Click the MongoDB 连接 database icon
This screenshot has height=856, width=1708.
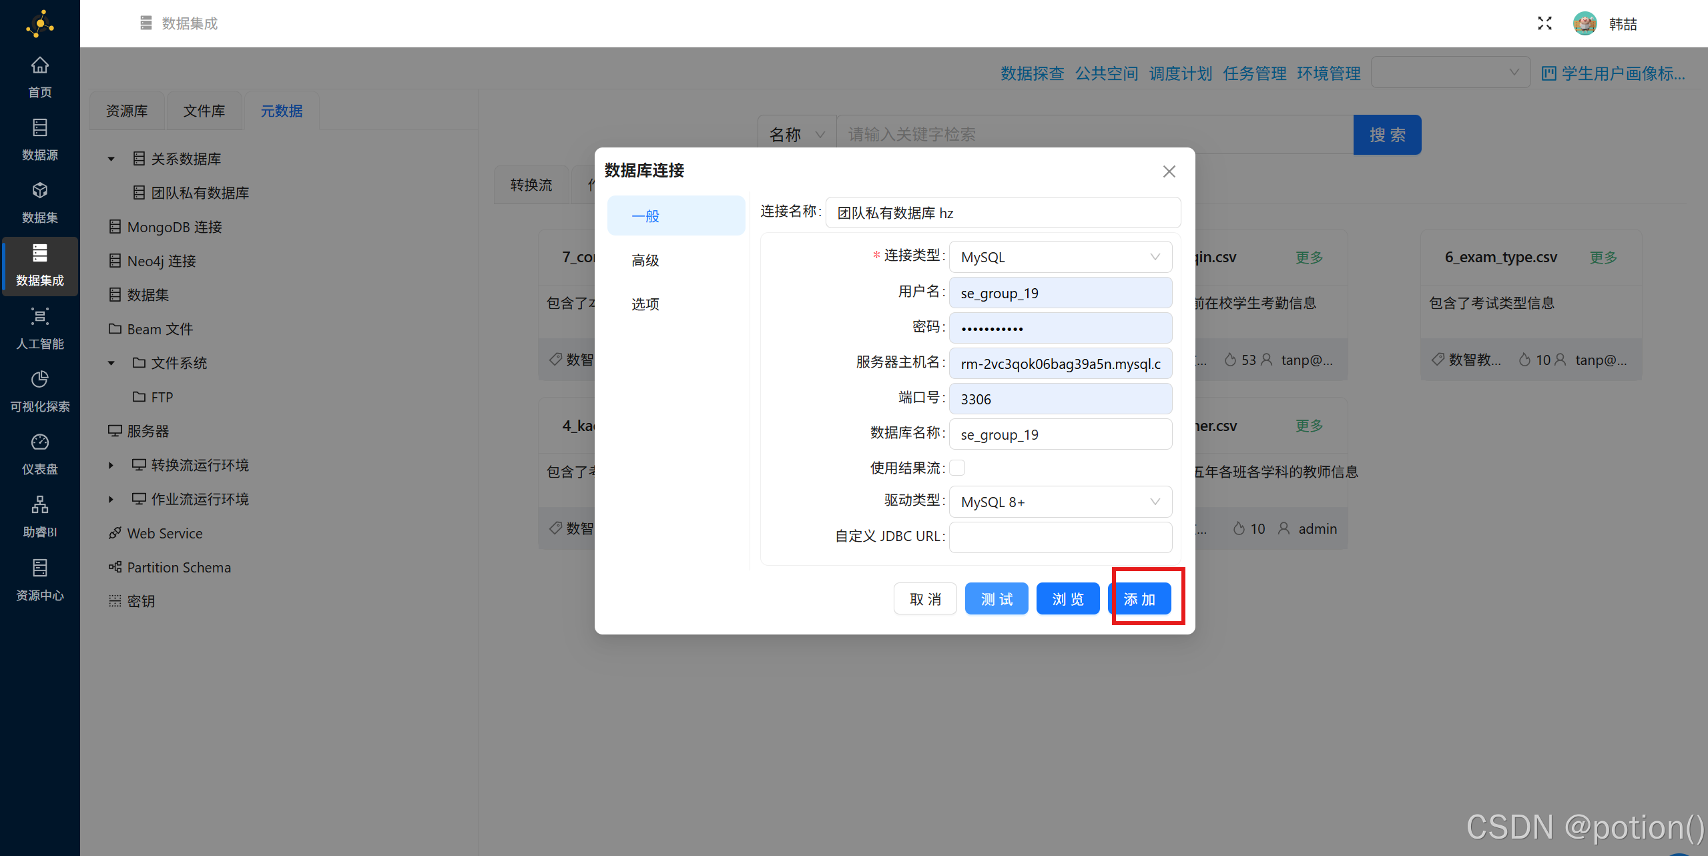click(x=115, y=227)
